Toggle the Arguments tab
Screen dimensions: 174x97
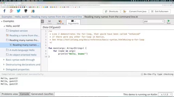pos(73,22)
